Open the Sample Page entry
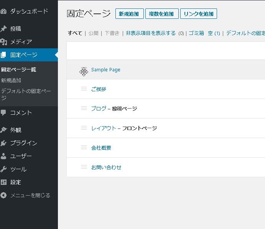 (105, 70)
